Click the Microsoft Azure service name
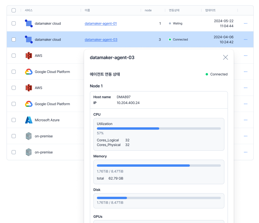This screenshot has height=223, width=259. click(x=47, y=120)
